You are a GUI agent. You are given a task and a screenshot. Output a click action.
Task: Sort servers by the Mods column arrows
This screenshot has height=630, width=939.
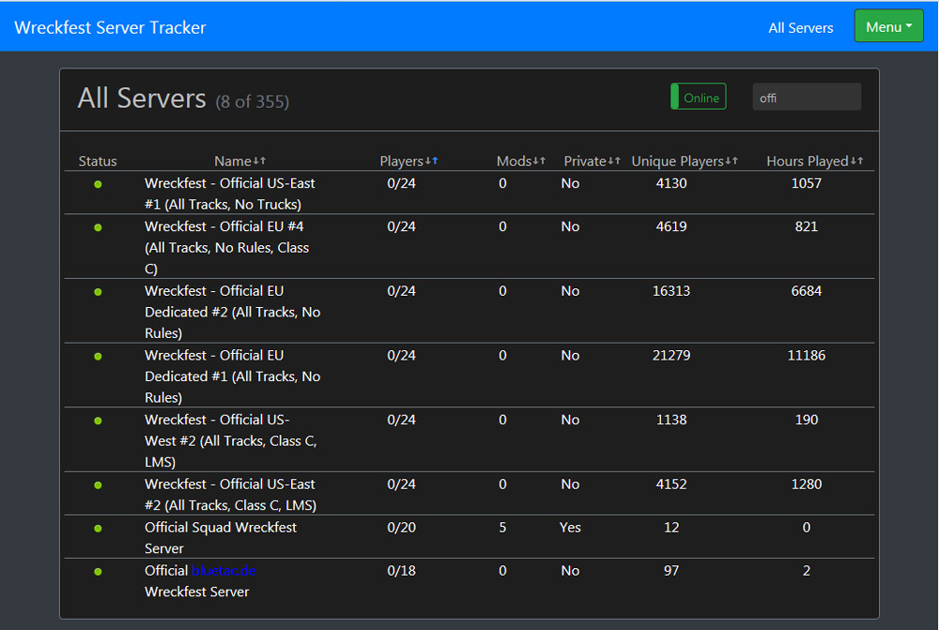(539, 161)
